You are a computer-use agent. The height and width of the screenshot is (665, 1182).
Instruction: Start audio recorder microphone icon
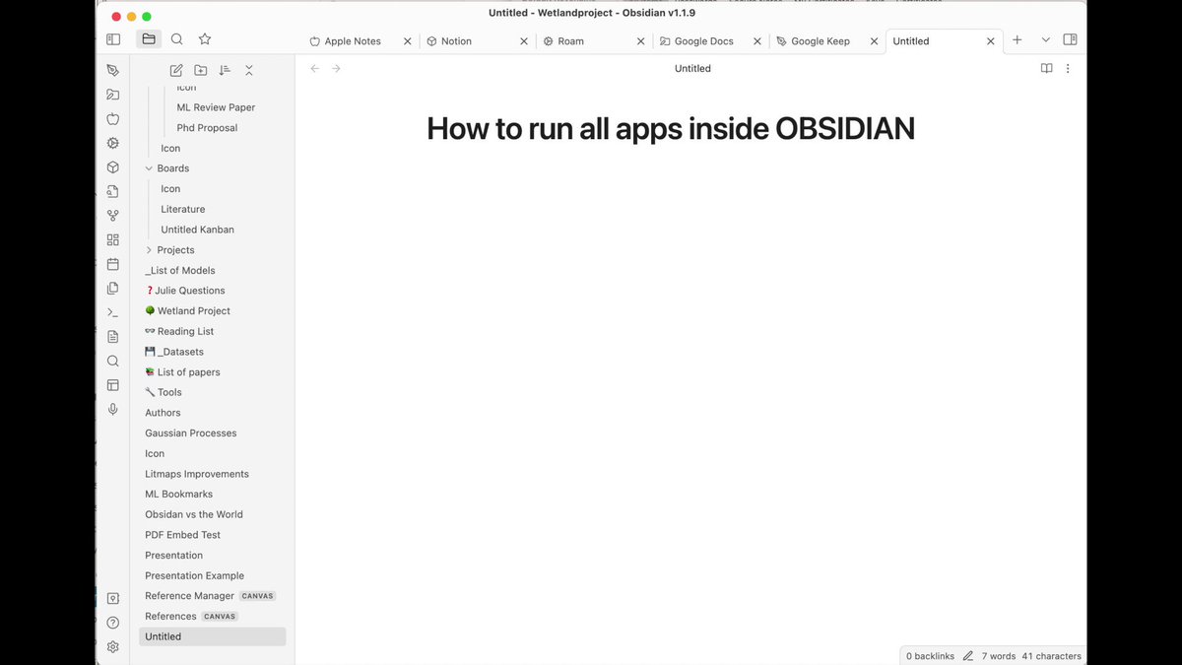click(113, 409)
